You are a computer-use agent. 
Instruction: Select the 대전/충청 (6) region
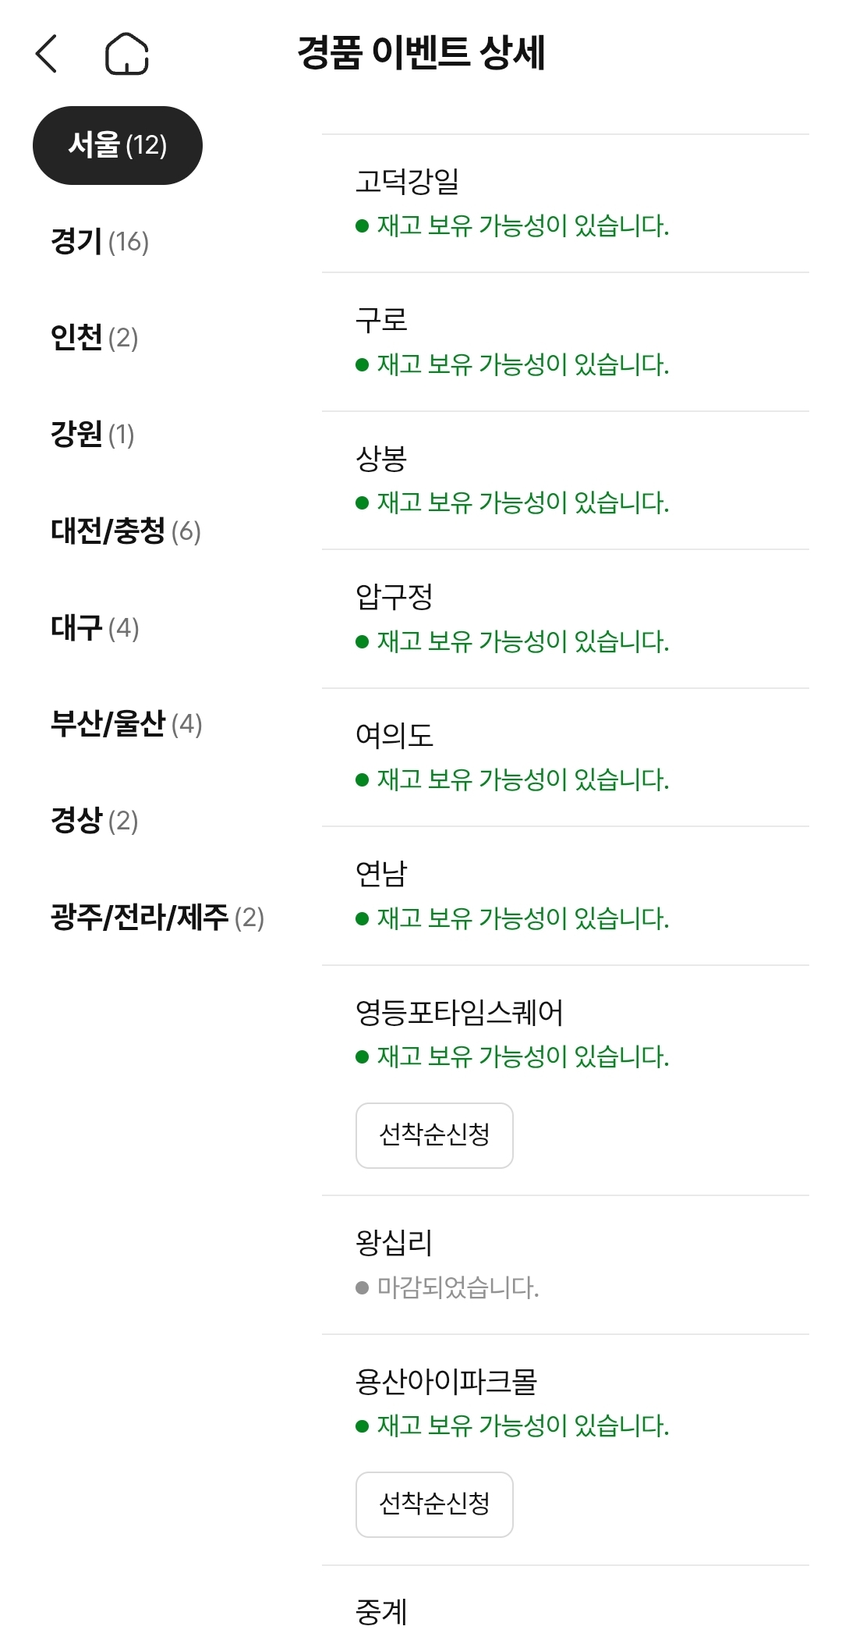point(126,531)
